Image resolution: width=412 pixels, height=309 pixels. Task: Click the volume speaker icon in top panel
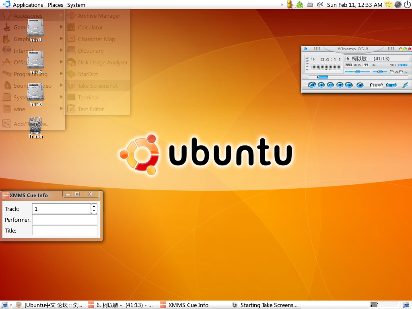(320, 4)
